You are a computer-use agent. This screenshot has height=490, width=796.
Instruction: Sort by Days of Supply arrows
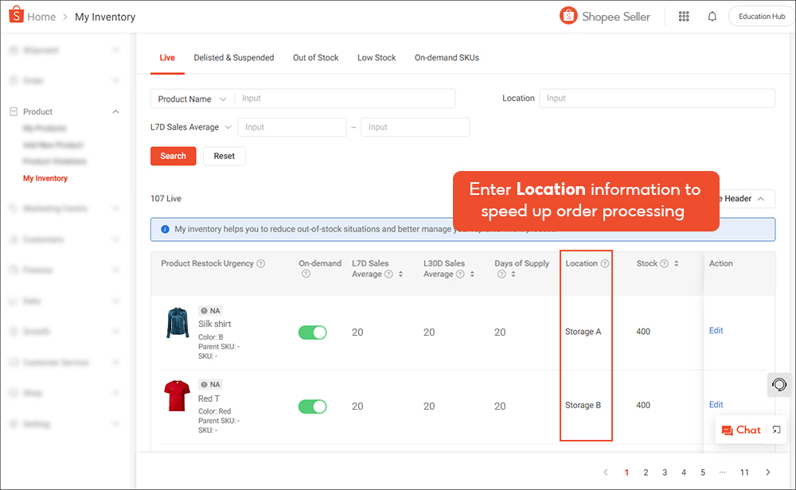coord(513,274)
